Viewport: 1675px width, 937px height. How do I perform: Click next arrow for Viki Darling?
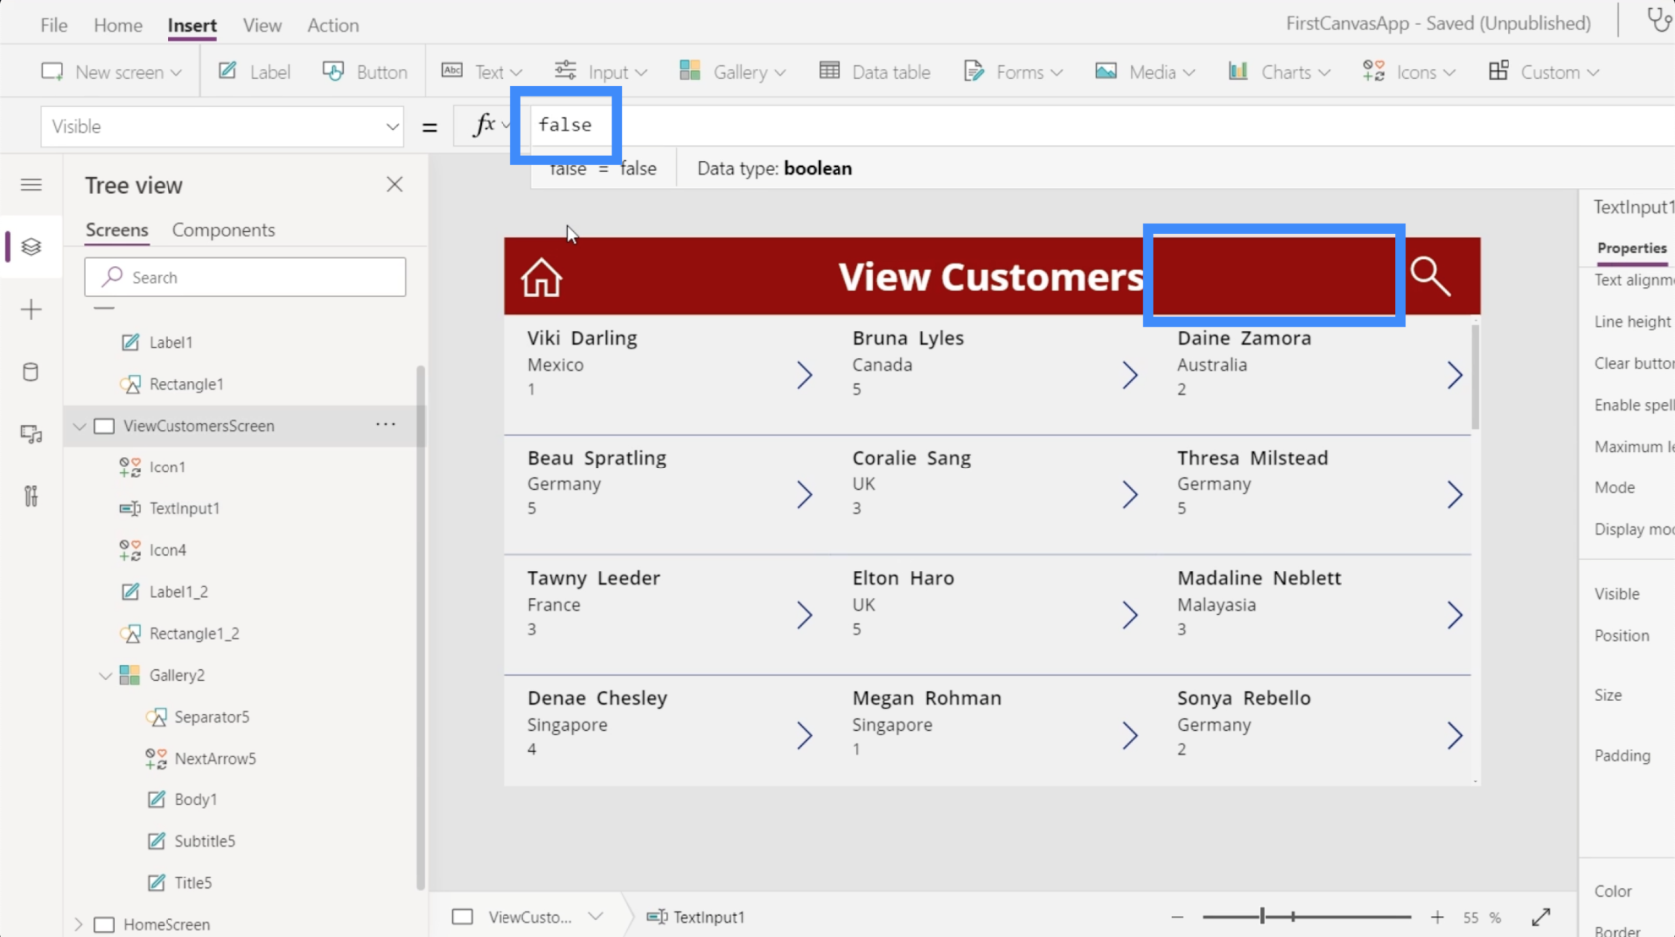tap(804, 375)
